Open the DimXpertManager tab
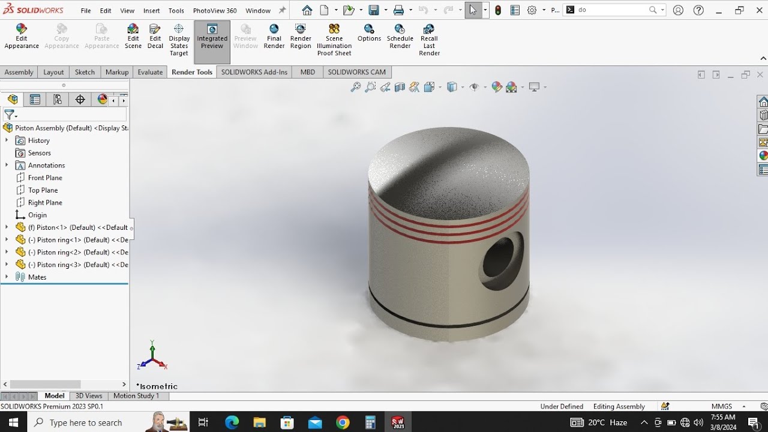The height and width of the screenshot is (432, 768). (x=80, y=100)
